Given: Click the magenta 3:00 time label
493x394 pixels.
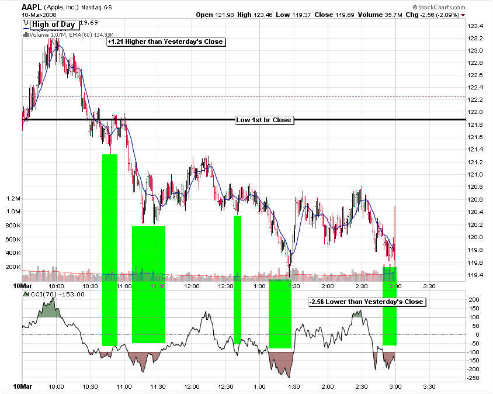Looking at the screenshot, I should pyautogui.click(x=395, y=286).
